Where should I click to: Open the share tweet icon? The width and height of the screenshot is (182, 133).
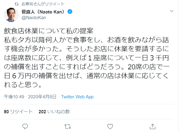point(153,125)
